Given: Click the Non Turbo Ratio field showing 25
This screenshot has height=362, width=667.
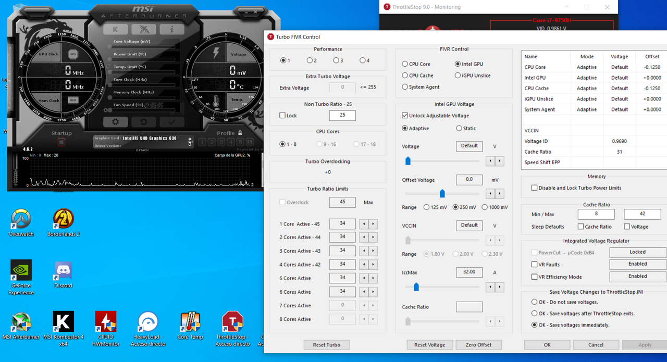Looking at the screenshot, I should (342, 116).
